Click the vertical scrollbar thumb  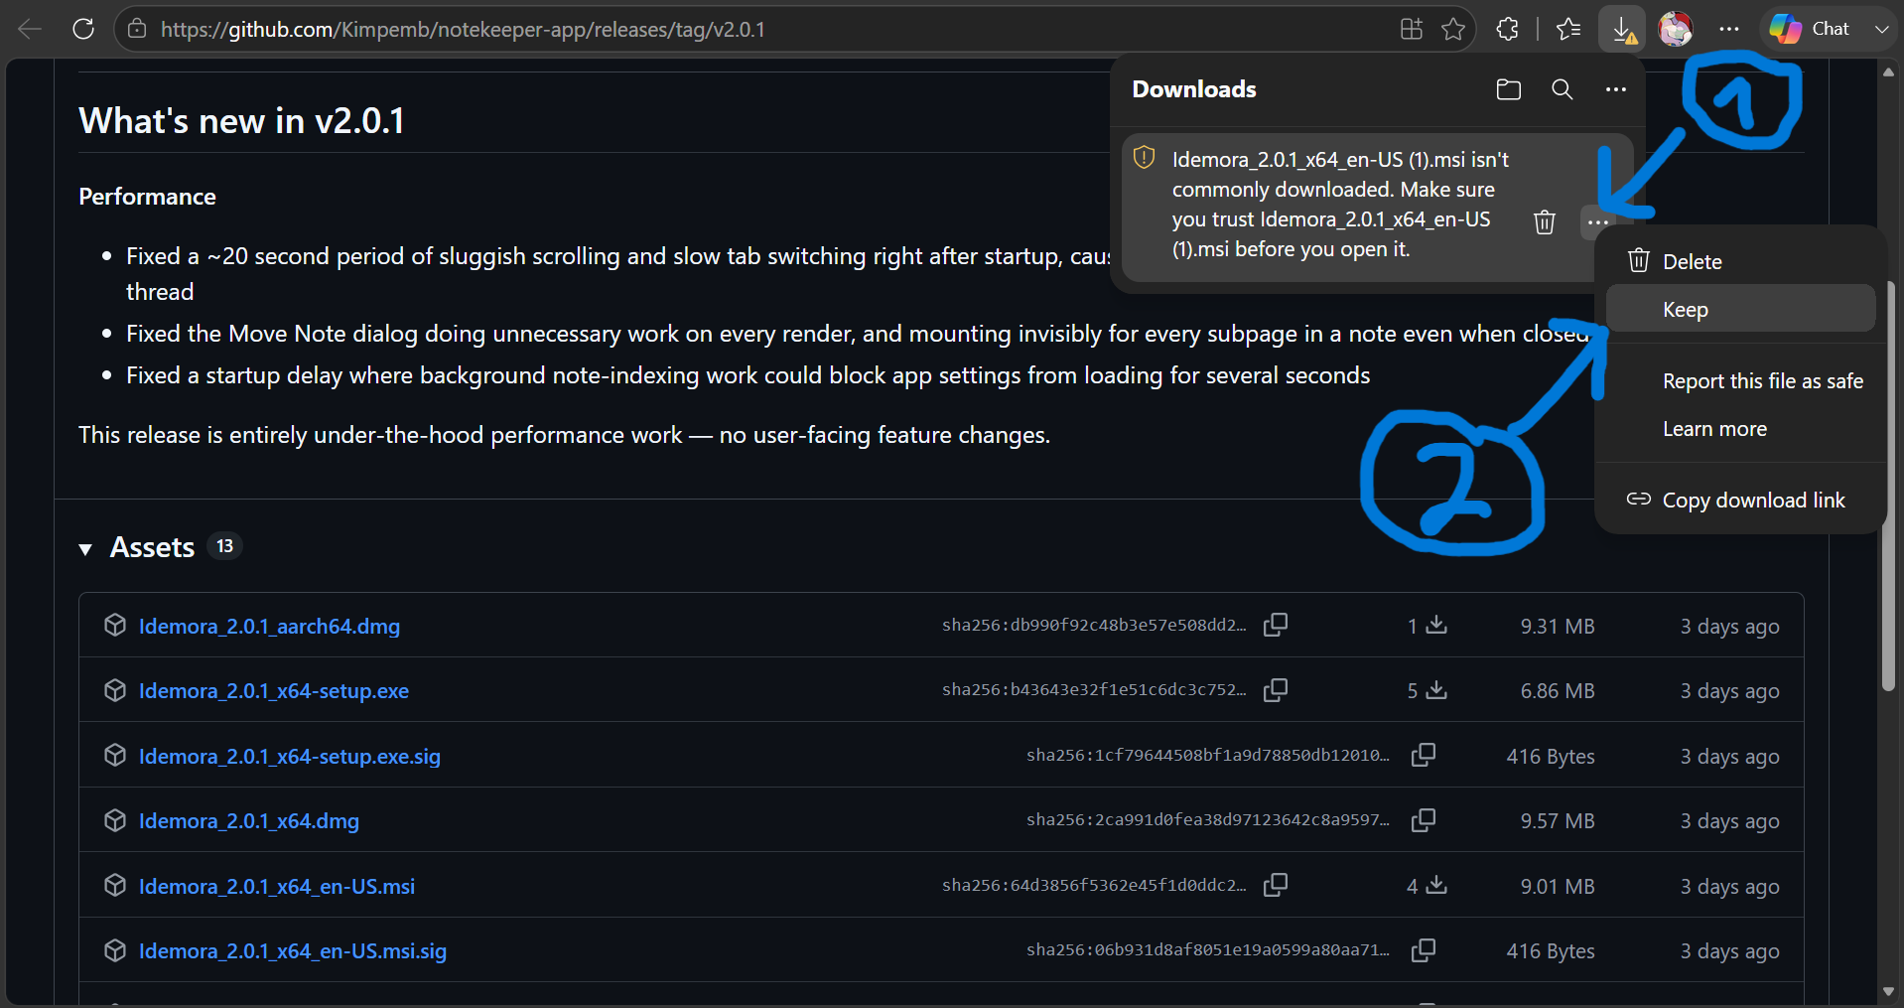[x=1888, y=487]
